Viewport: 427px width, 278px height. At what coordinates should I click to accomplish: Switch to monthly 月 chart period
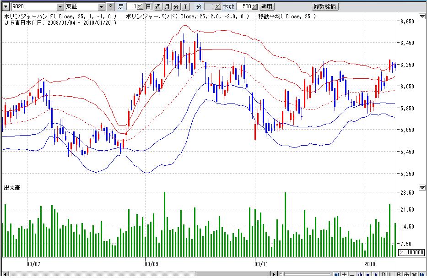click(x=167, y=6)
